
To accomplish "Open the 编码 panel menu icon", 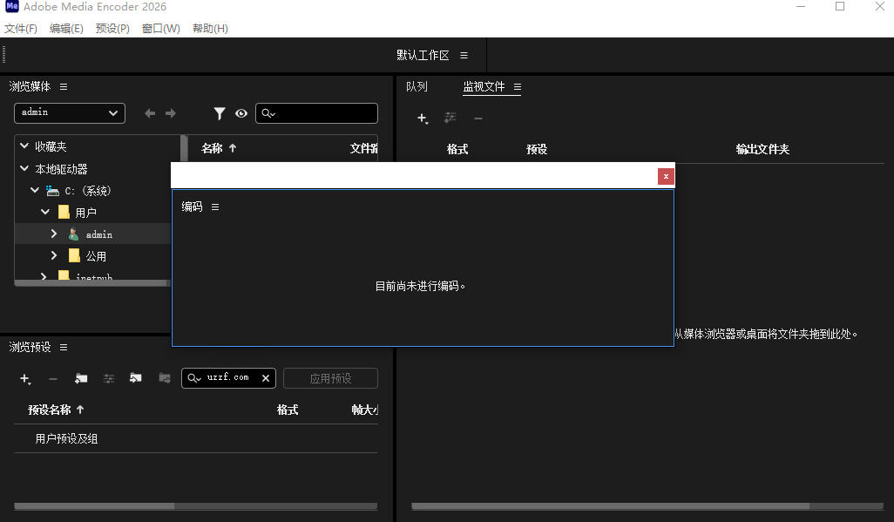I will (x=215, y=207).
